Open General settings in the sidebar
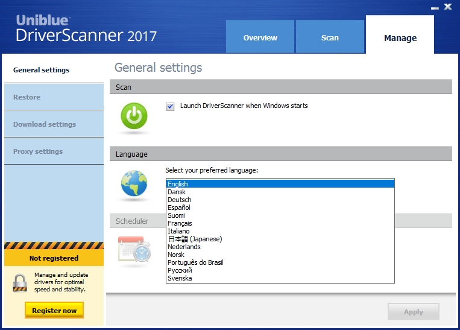Image resolution: width=460 pixels, height=330 pixels. click(54, 70)
